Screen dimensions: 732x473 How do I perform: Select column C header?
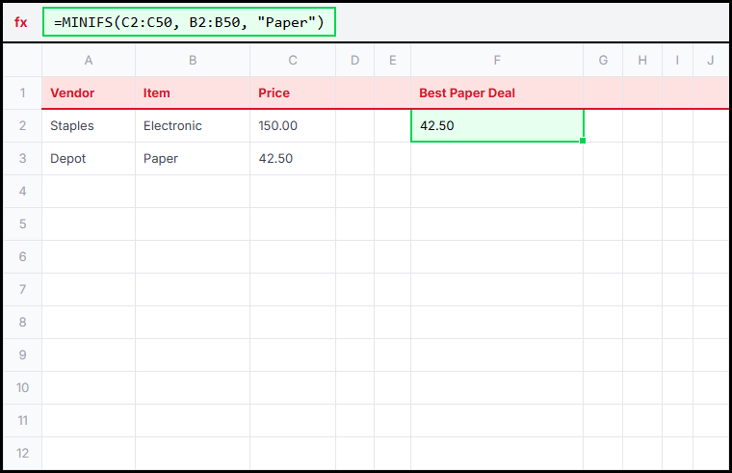coord(293,61)
